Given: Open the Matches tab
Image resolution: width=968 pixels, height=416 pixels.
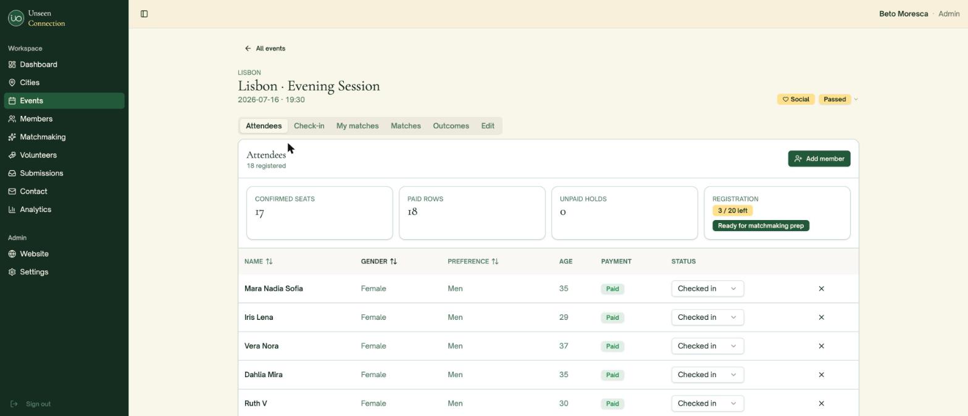Looking at the screenshot, I should point(406,126).
